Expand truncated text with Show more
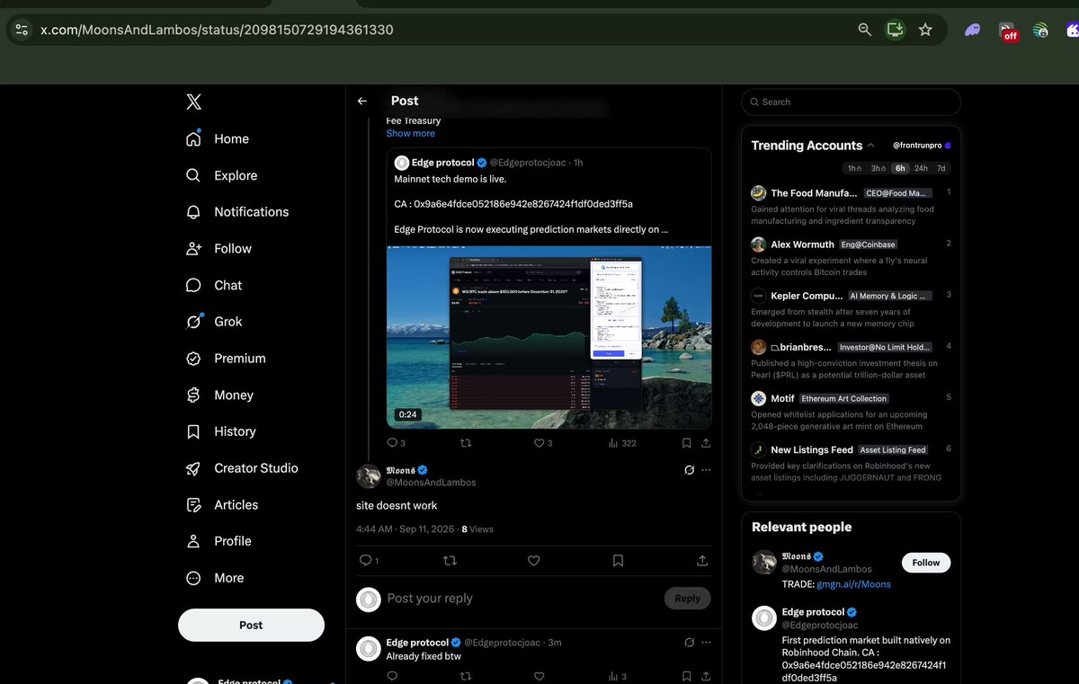The height and width of the screenshot is (684, 1079). click(411, 133)
